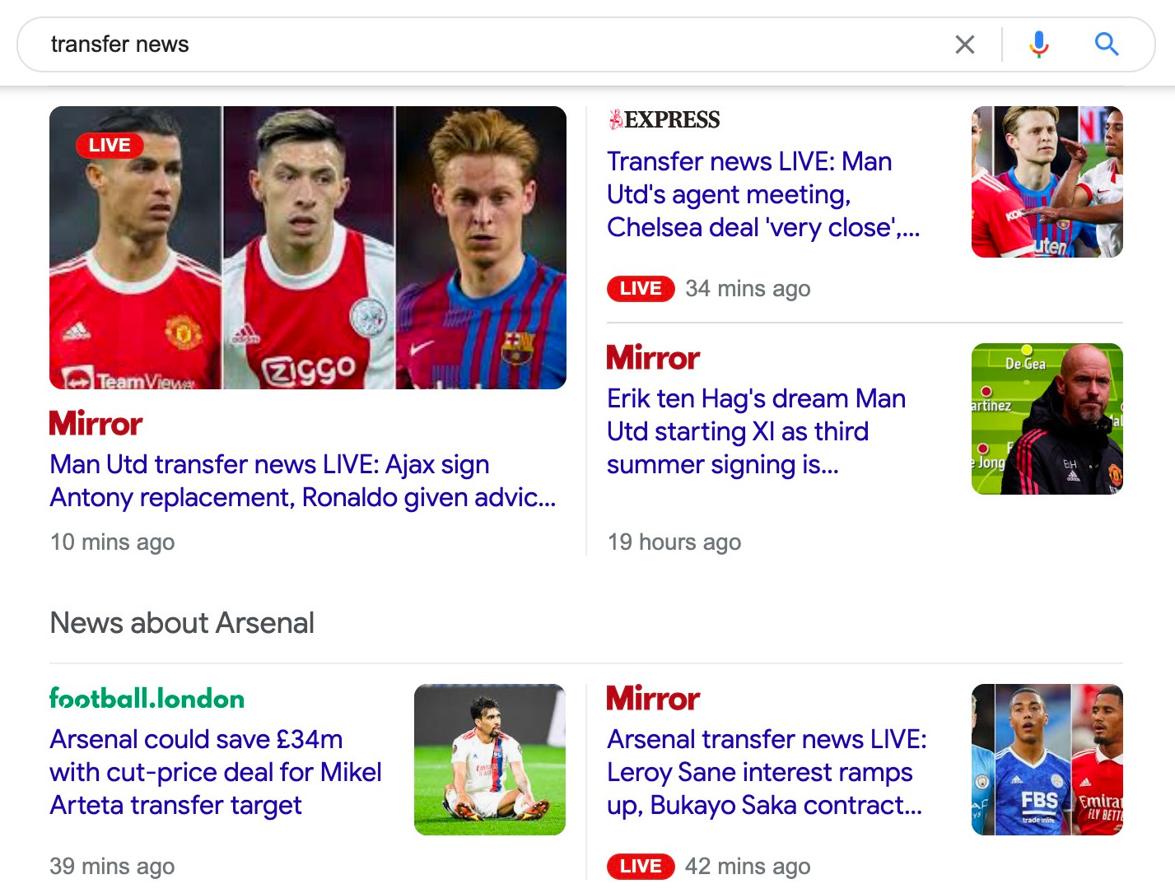Image resolution: width=1175 pixels, height=893 pixels.
Task: Open the Chelsea deal 'very close' Express article
Action: (x=749, y=194)
